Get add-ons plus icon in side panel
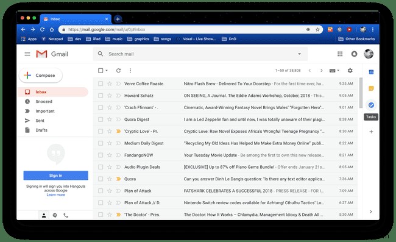Image resolution: width=396 pixels, height=242 pixels. (x=371, y=132)
